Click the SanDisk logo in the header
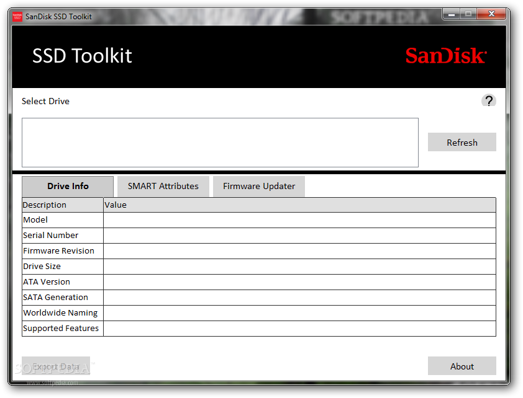The height and width of the screenshot is (398, 523). [446, 56]
